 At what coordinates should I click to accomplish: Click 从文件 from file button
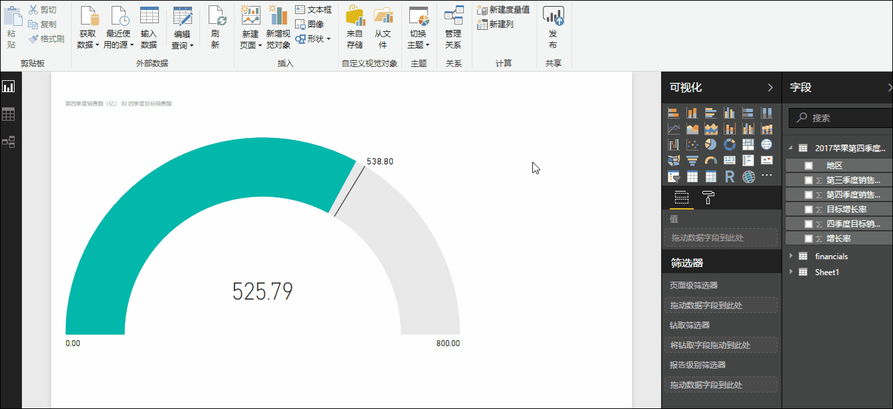(383, 29)
